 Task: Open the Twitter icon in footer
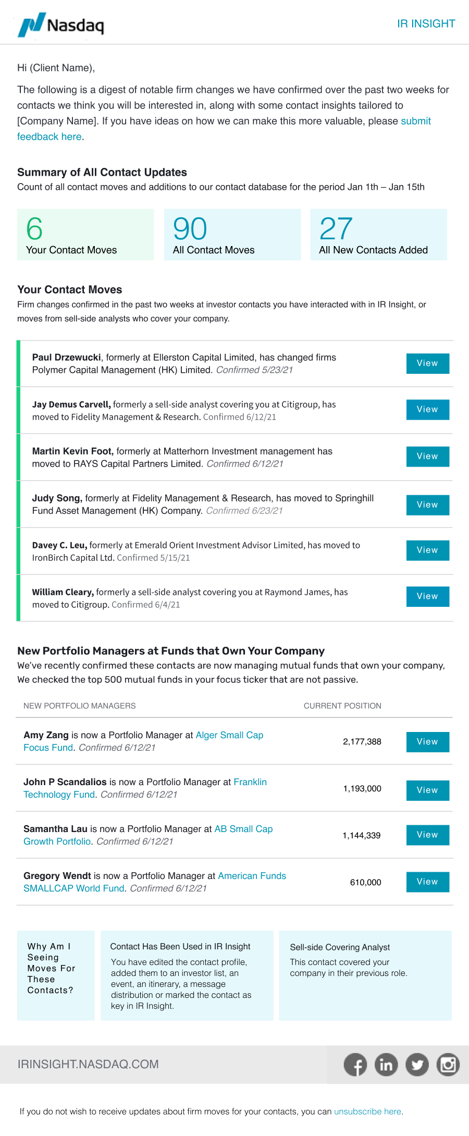point(417,1065)
